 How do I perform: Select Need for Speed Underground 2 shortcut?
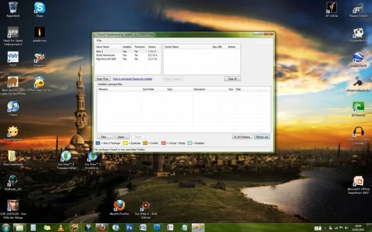13,36
